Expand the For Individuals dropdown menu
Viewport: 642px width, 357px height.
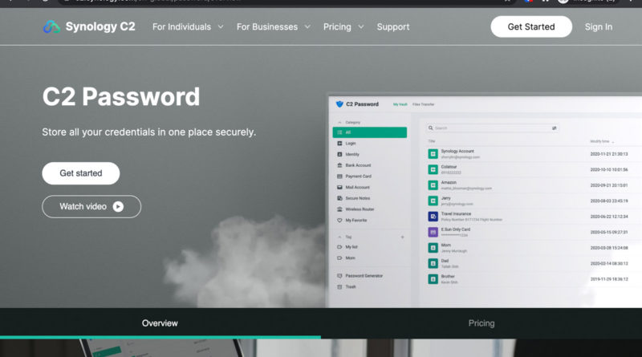click(188, 26)
